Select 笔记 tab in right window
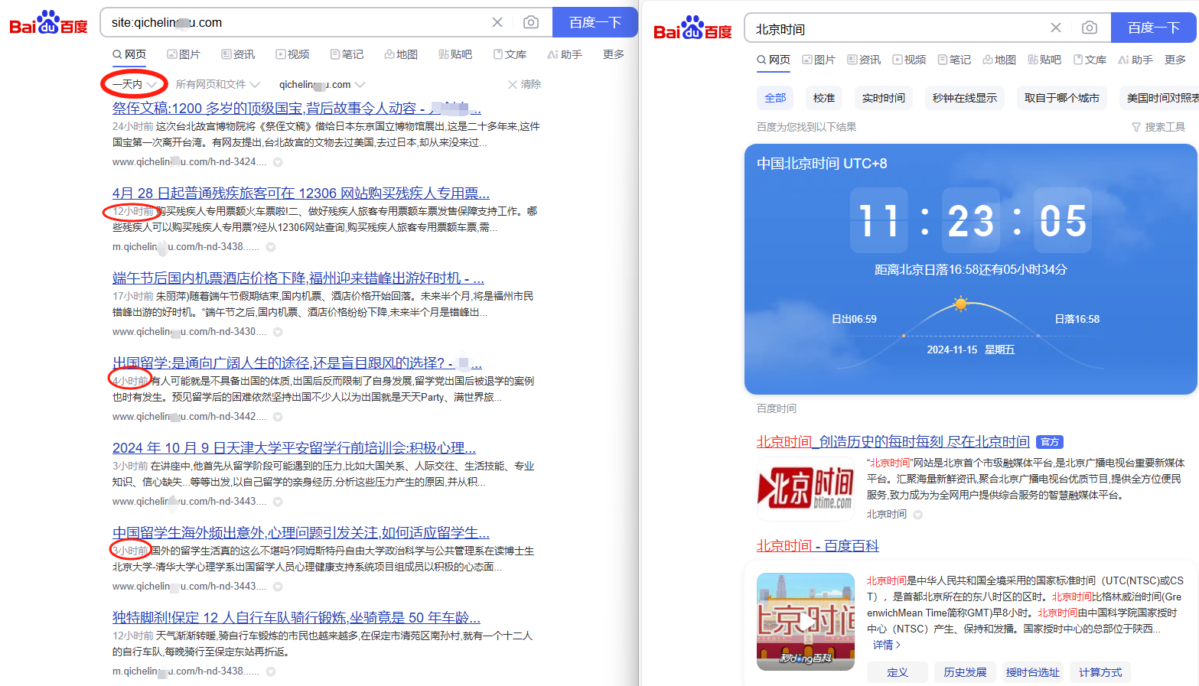This screenshot has height=686, width=1199. point(954,60)
